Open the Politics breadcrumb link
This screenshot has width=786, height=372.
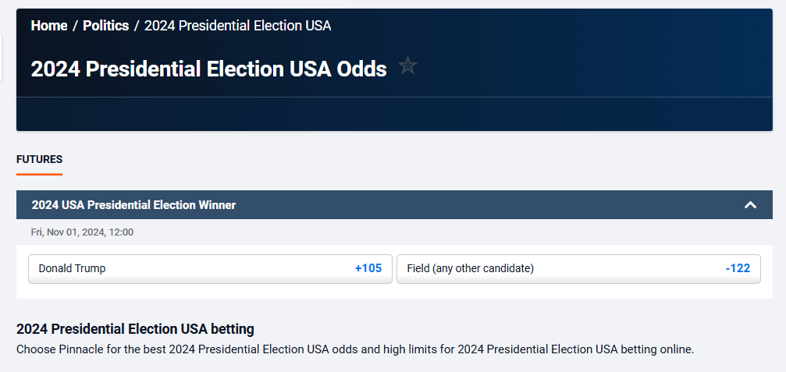click(x=105, y=26)
